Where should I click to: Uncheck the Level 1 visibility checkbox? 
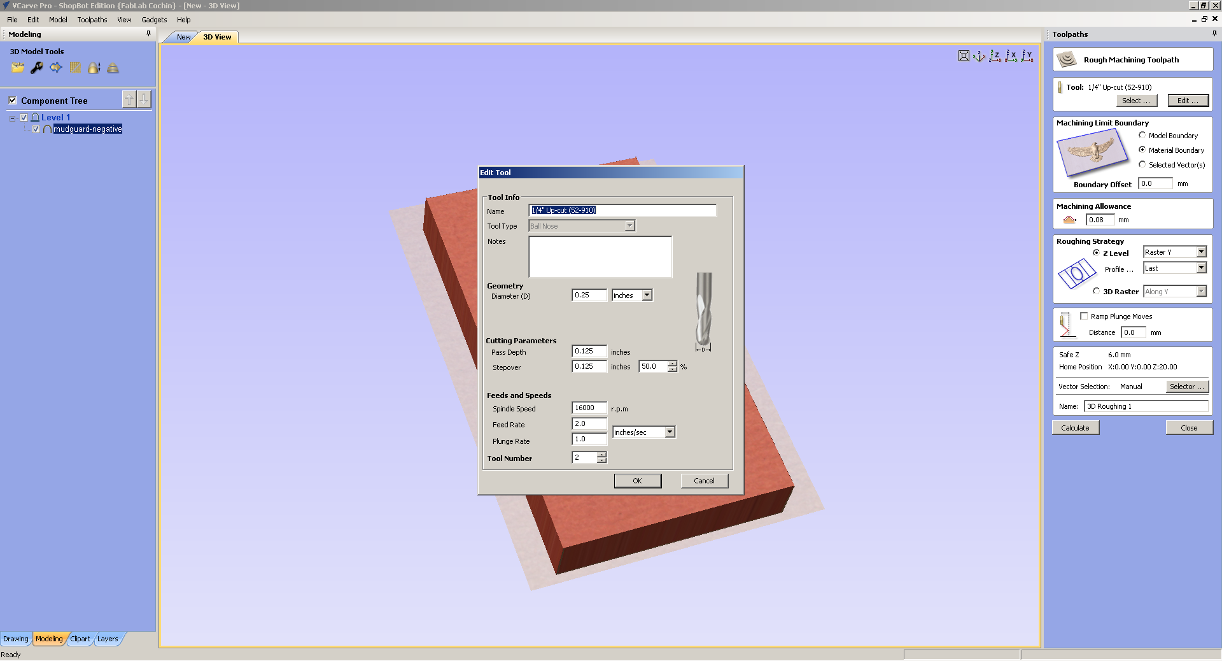click(x=24, y=118)
